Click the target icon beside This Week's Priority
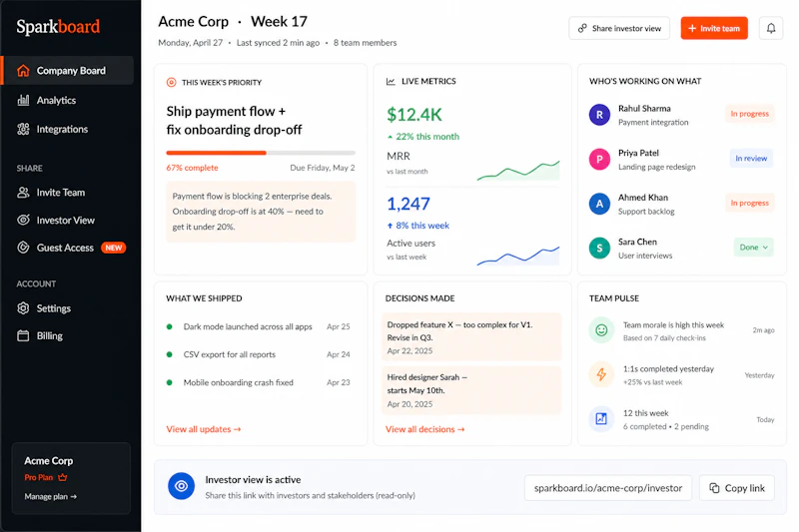 click(x=171, y=82)
